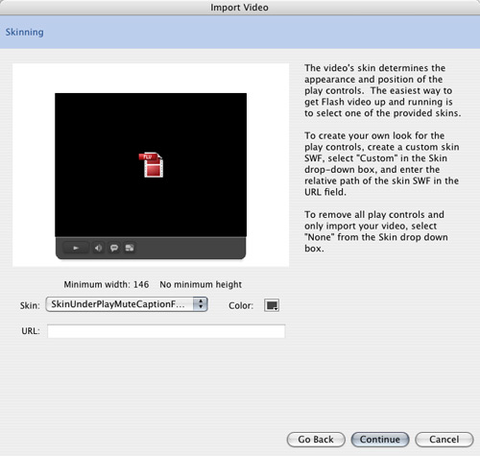
Task: Click the Skinning heading
Action: 24,33
